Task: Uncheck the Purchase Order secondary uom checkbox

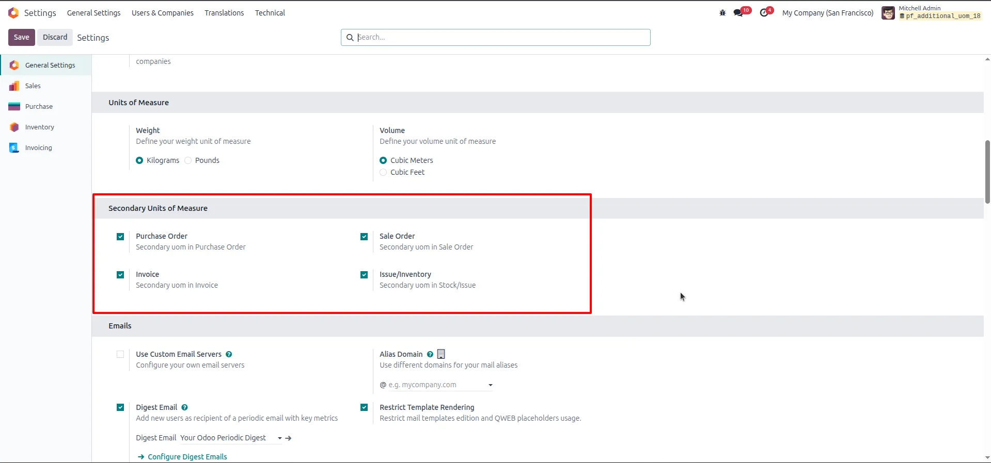Action: point(120,237)
